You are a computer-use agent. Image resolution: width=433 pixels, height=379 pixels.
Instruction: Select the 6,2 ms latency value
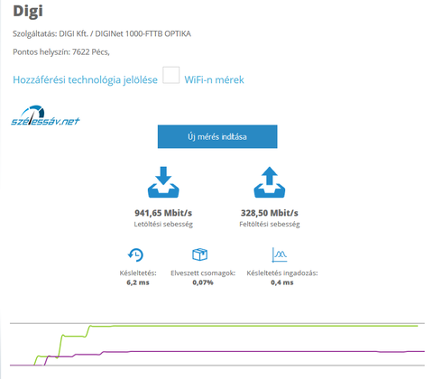point(138,282)
